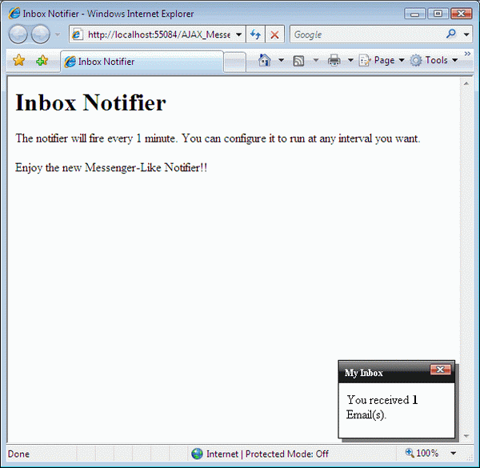The height and width of the screenshot is (468, 480).
Task: Click the Print icon
Action: click(334, 60)
